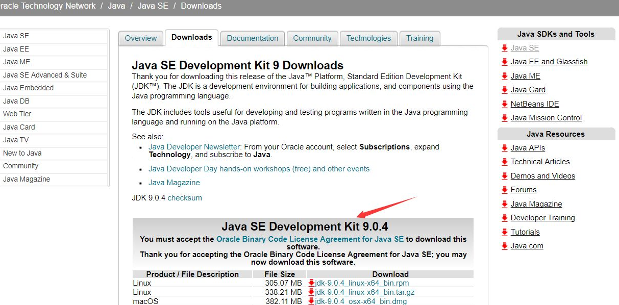Download jdk-9.0.4_linux-x64_bin.tar.gz
619x305 pixels.
(x=364, y=292)
